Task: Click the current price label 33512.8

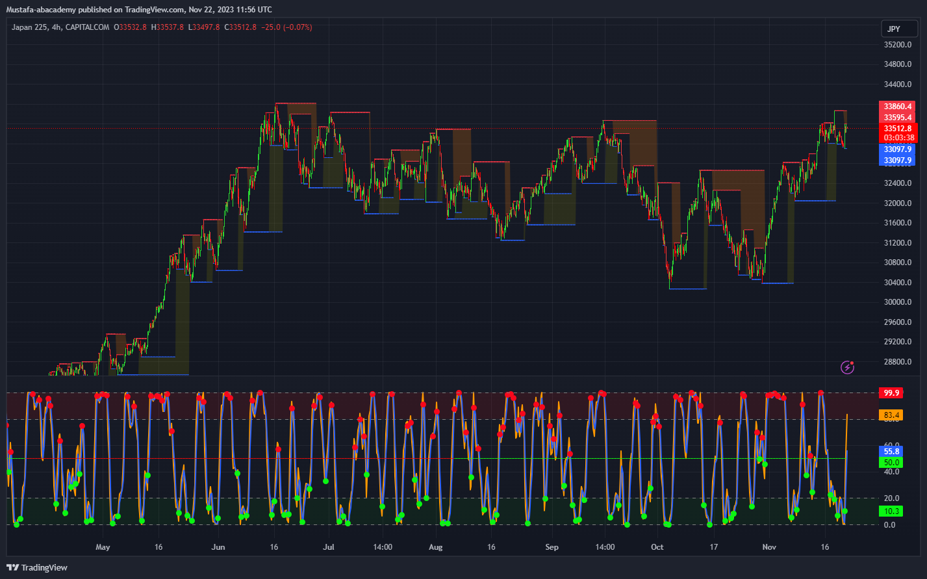Action: tap(897, 129)
